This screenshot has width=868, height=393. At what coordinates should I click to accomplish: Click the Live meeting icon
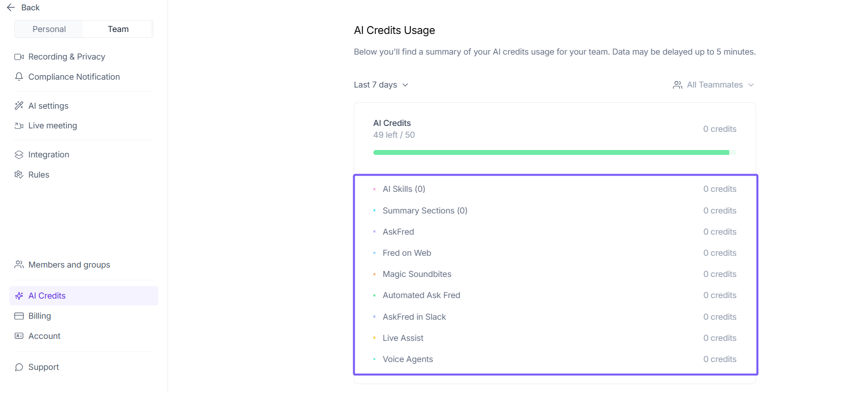tap(19, 126)
